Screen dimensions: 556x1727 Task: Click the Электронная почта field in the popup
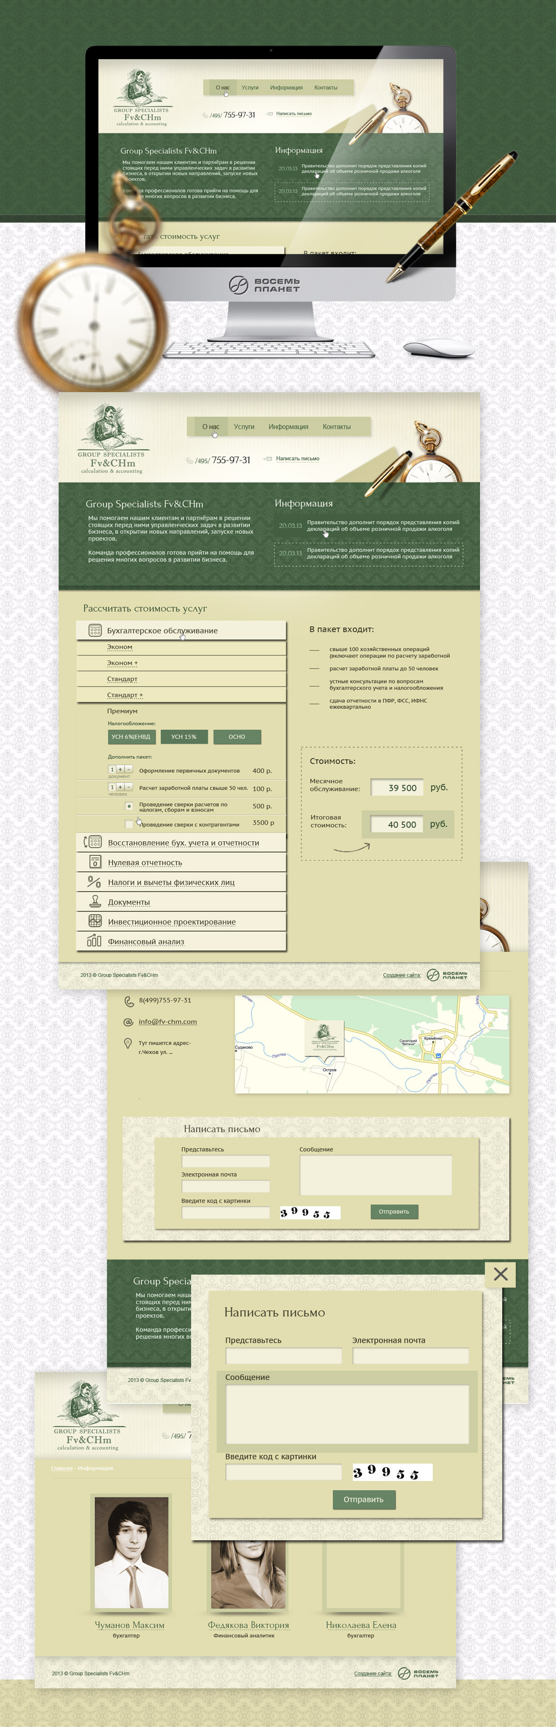coord(410,1356)
